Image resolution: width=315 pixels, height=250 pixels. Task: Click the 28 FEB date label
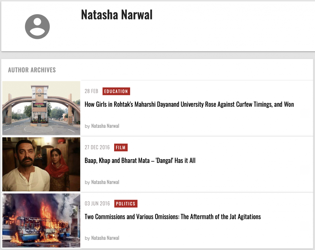tap(91, 91)
